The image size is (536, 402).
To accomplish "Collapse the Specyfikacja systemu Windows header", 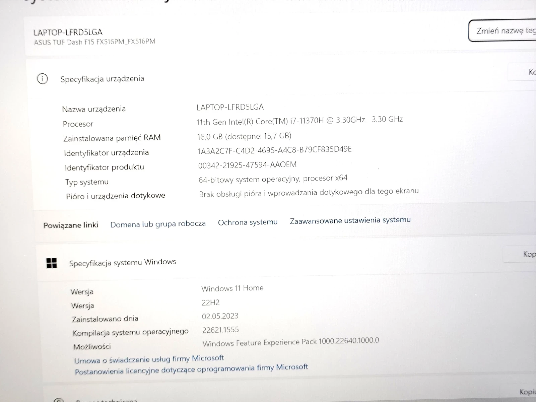I will (x=122, y=262).
